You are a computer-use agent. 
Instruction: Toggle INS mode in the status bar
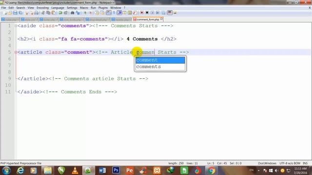305,163
